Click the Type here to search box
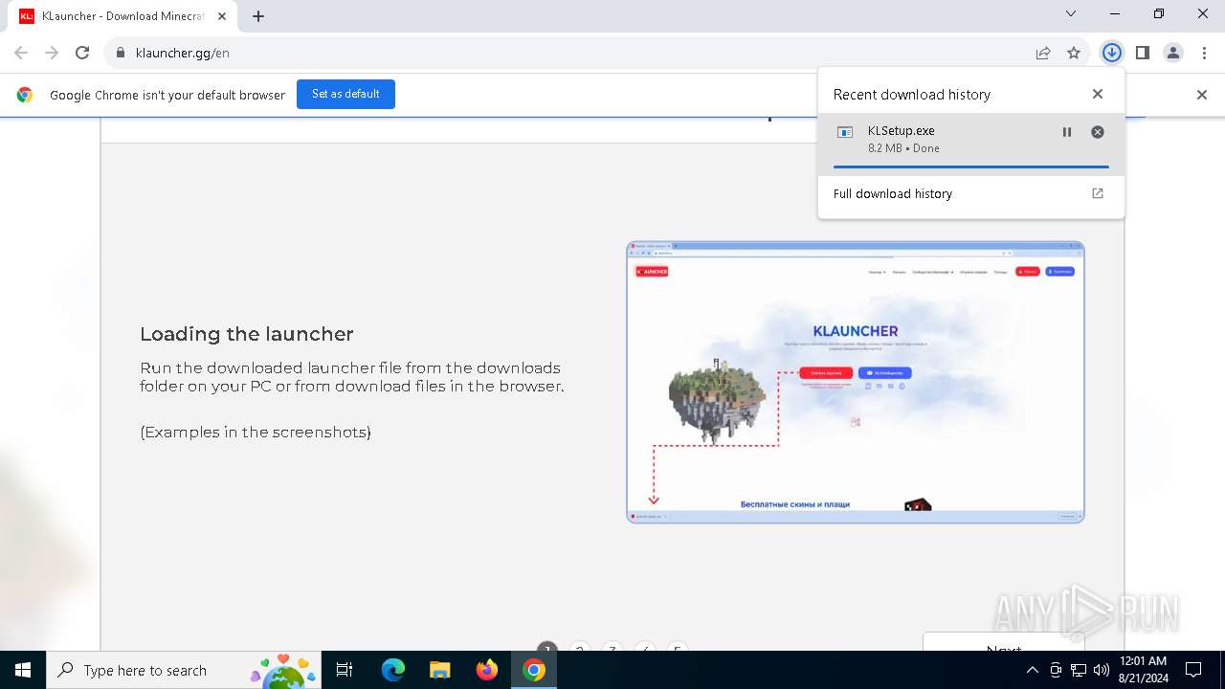The width and height of the screenshot is (1225, 689). pos(182,670)
